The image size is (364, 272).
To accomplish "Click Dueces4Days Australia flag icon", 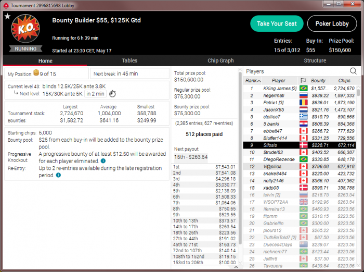I will tap(303, 244).
